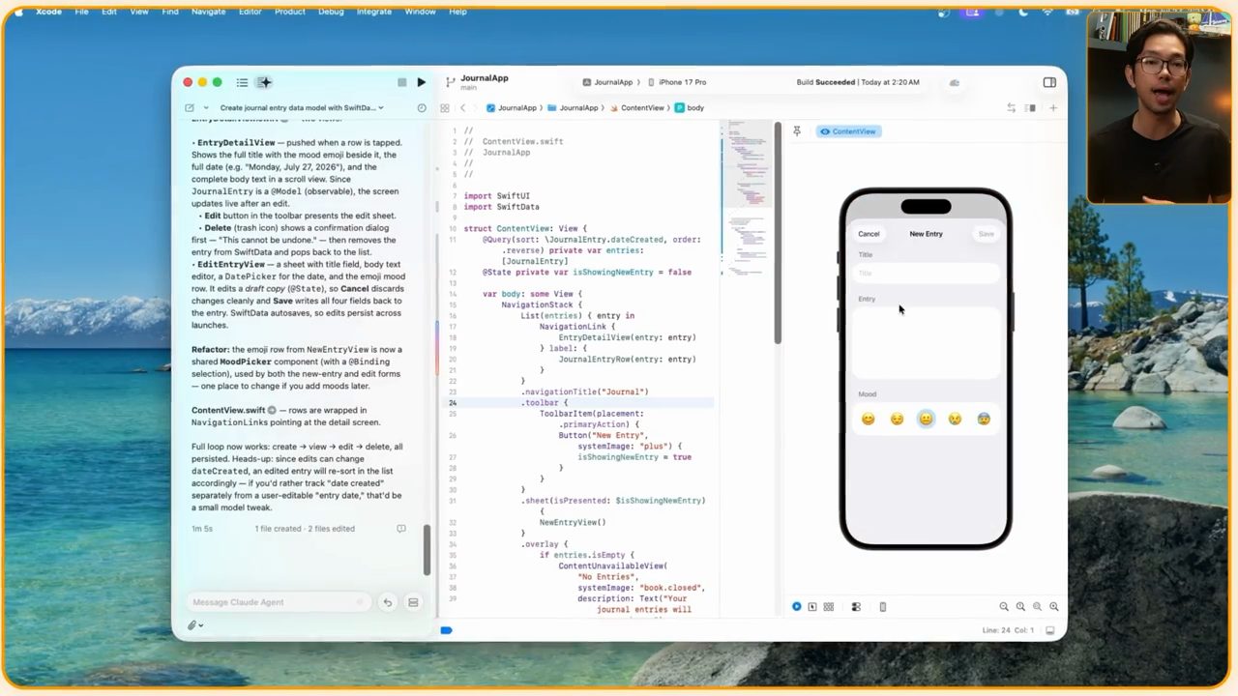Show the project navigator list icon
This screenshot has height=696, width=1238.
click(x=242, y=82)
